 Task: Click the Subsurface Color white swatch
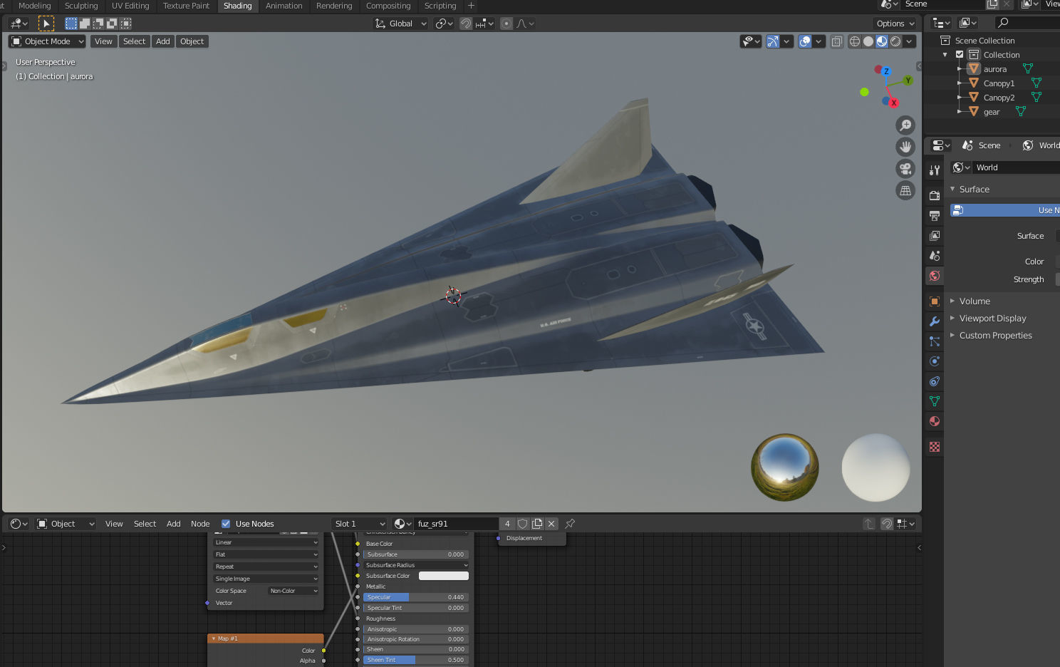pos(443,576)
